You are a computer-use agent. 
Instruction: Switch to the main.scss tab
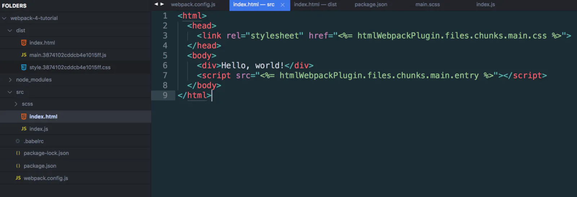pyautogui.click(x=427, y=4)
